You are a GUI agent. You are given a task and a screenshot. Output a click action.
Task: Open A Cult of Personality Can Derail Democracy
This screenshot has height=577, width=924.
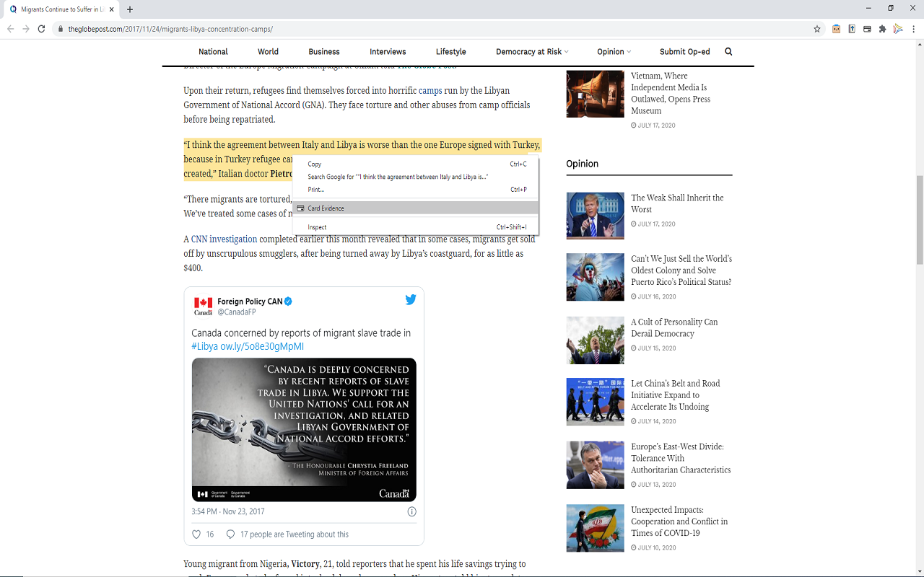tap(674, 327)
